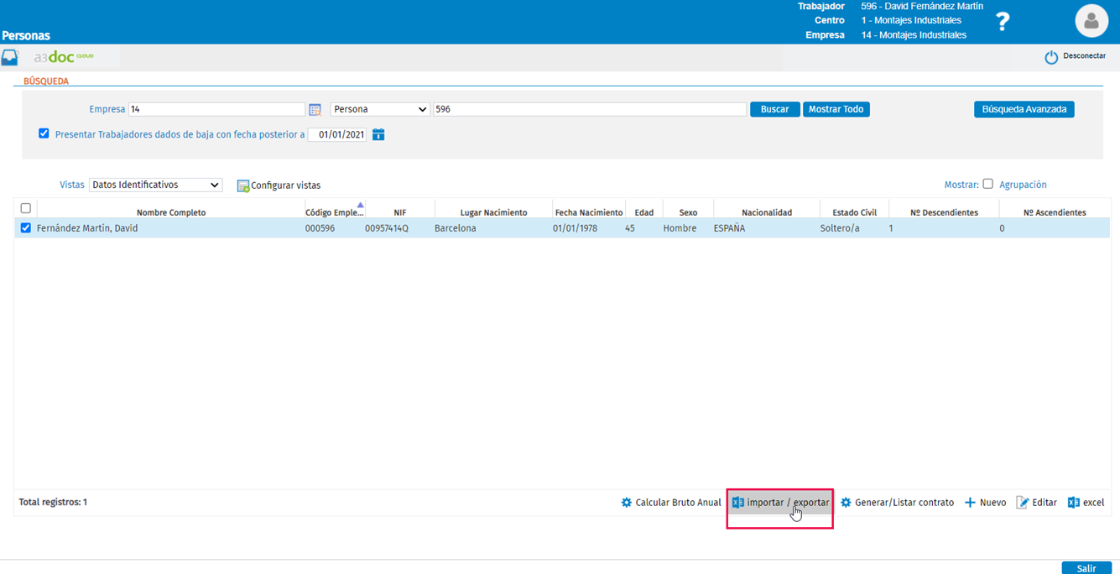Click the Editar pencil icon
This screenshot has width=1120, height=574.
1022,503
